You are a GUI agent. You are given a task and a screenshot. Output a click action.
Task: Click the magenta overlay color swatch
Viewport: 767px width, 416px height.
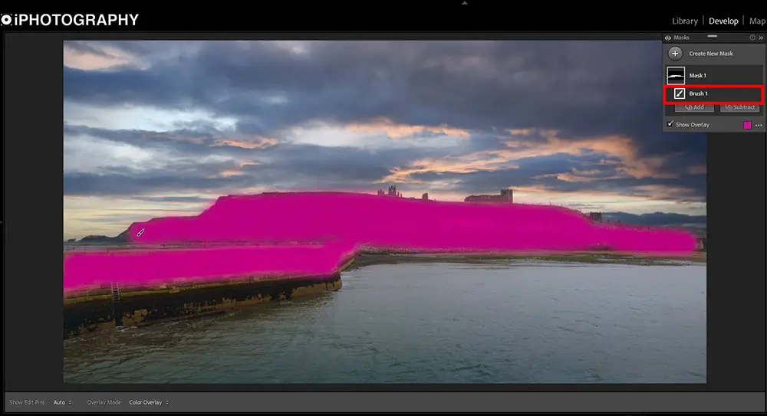(x=747, y=125)
